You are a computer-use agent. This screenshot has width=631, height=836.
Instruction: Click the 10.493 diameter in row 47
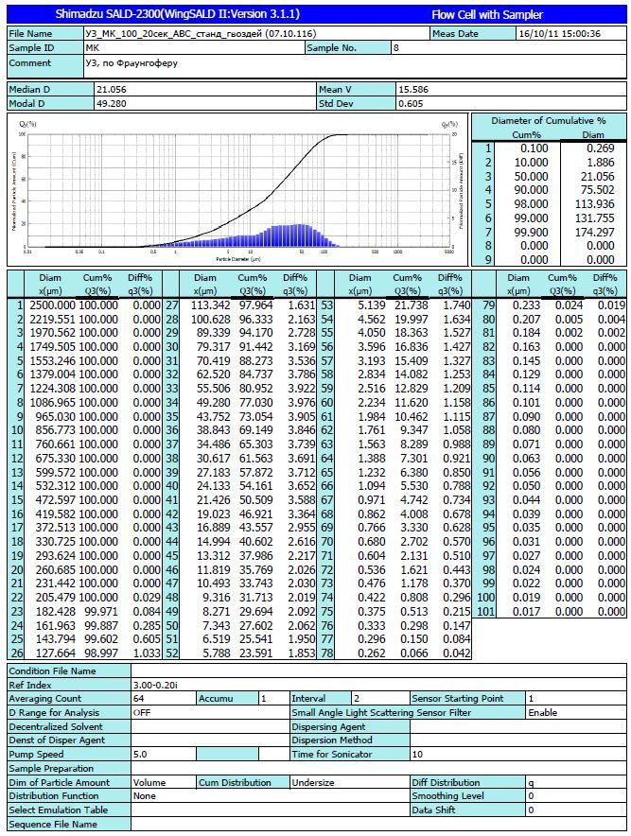coord(214,583)
